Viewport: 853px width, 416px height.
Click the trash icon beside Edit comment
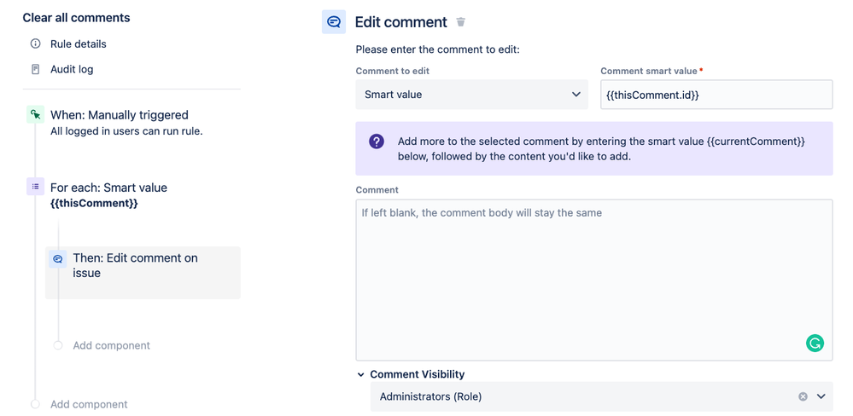461,22
